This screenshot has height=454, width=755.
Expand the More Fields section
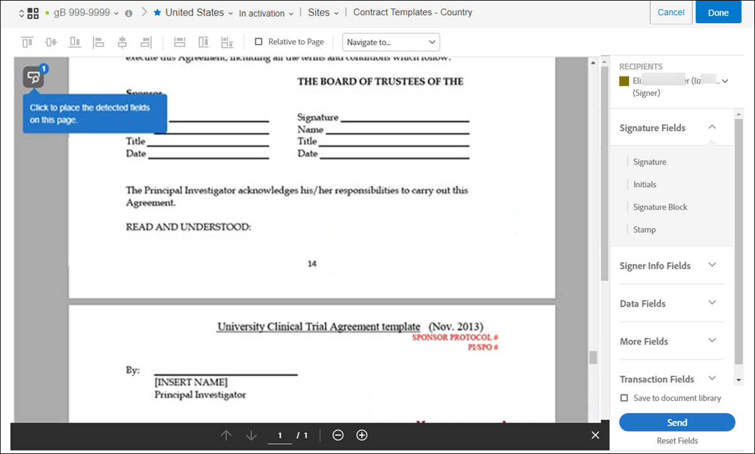pos(712,340)
